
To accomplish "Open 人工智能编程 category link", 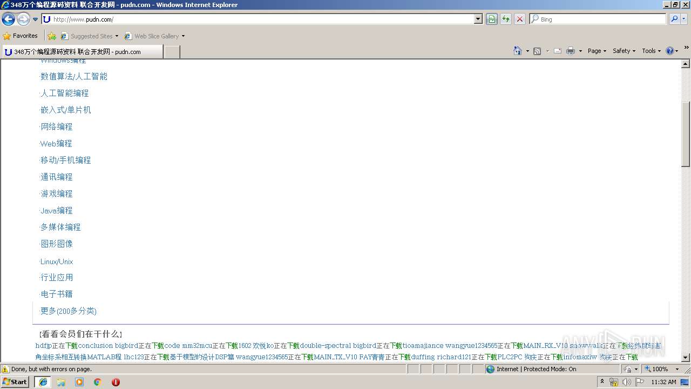I will click(x=65, y=93).
